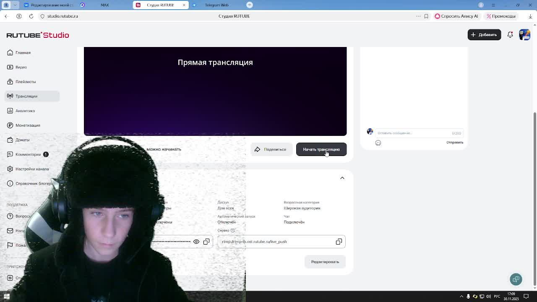This screenshot has height=302, width=537.
Task: Switch to the VK editing browser tab
Action: (49, 5)
